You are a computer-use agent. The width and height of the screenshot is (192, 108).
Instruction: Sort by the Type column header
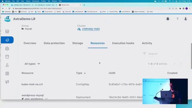(79, 73)
